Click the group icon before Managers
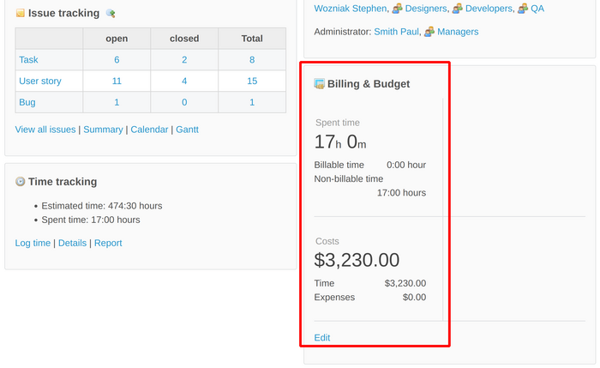The height and width of the screenshot is (368, 600). click(x=430, y=32)
